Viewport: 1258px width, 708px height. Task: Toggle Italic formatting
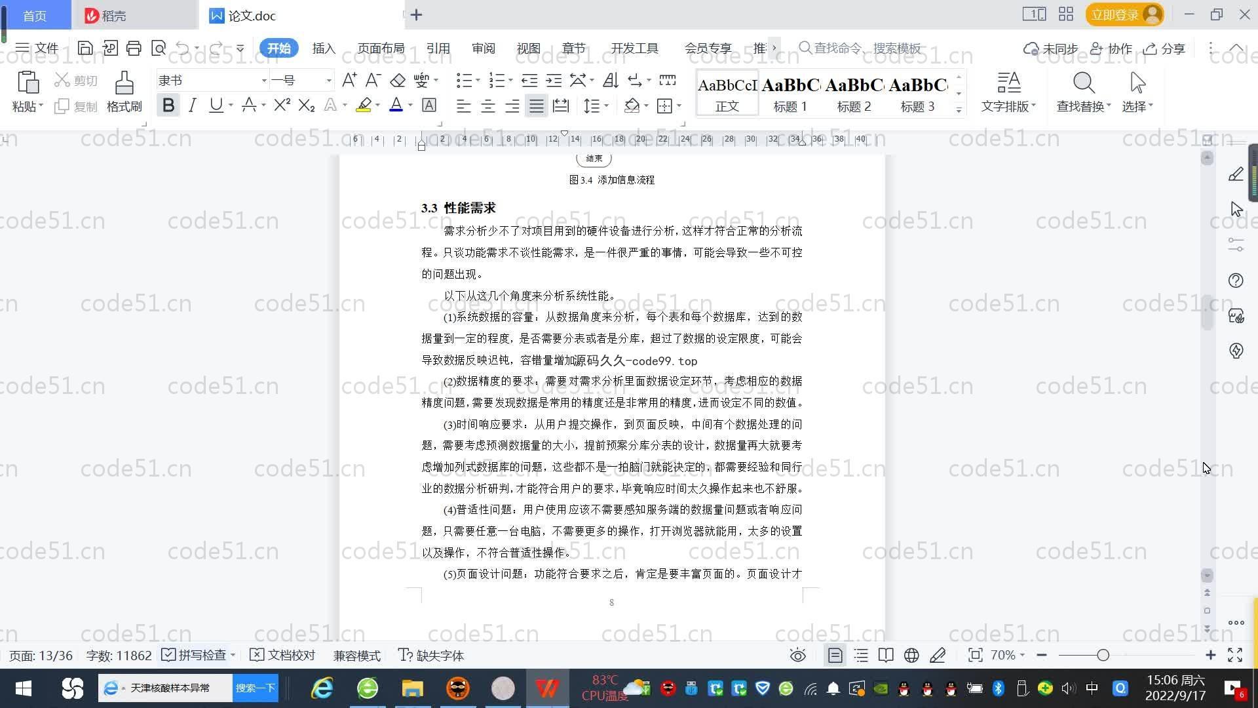click(x=192, y=105)
